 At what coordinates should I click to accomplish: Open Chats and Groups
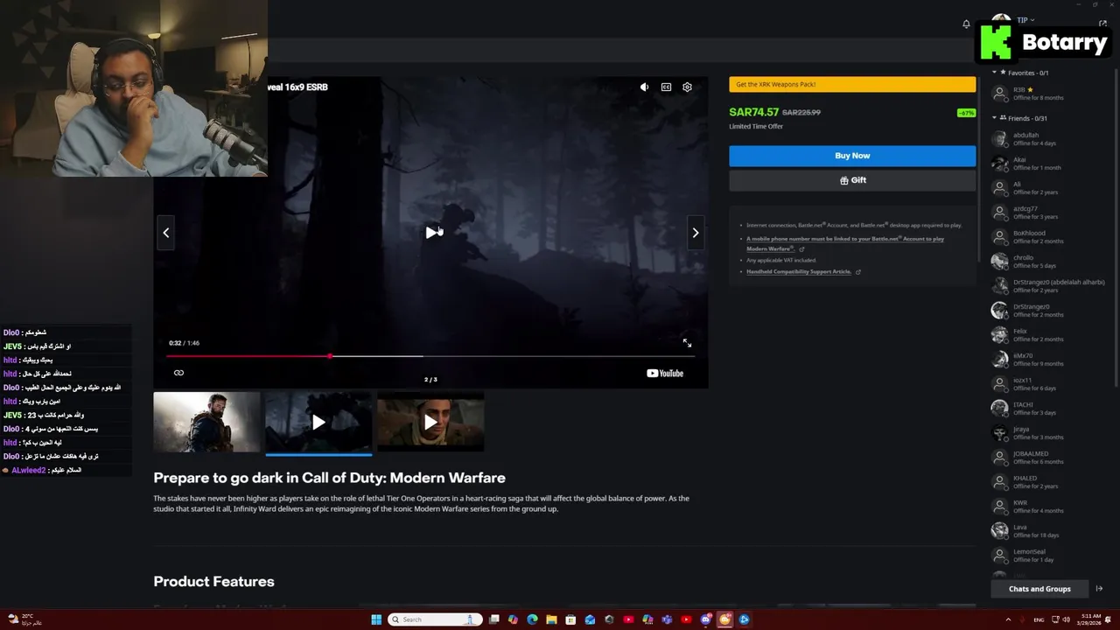click(1039, 589)
